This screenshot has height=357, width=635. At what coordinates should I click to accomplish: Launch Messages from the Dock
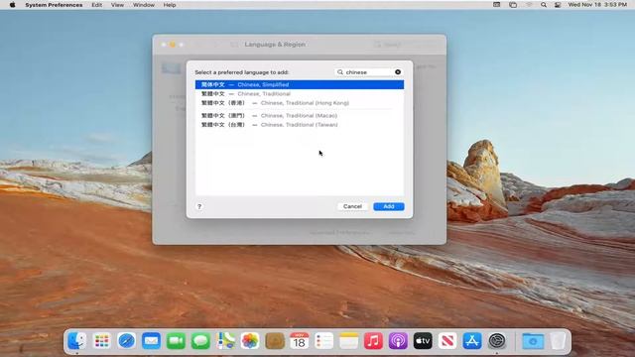tap(200, 341)
